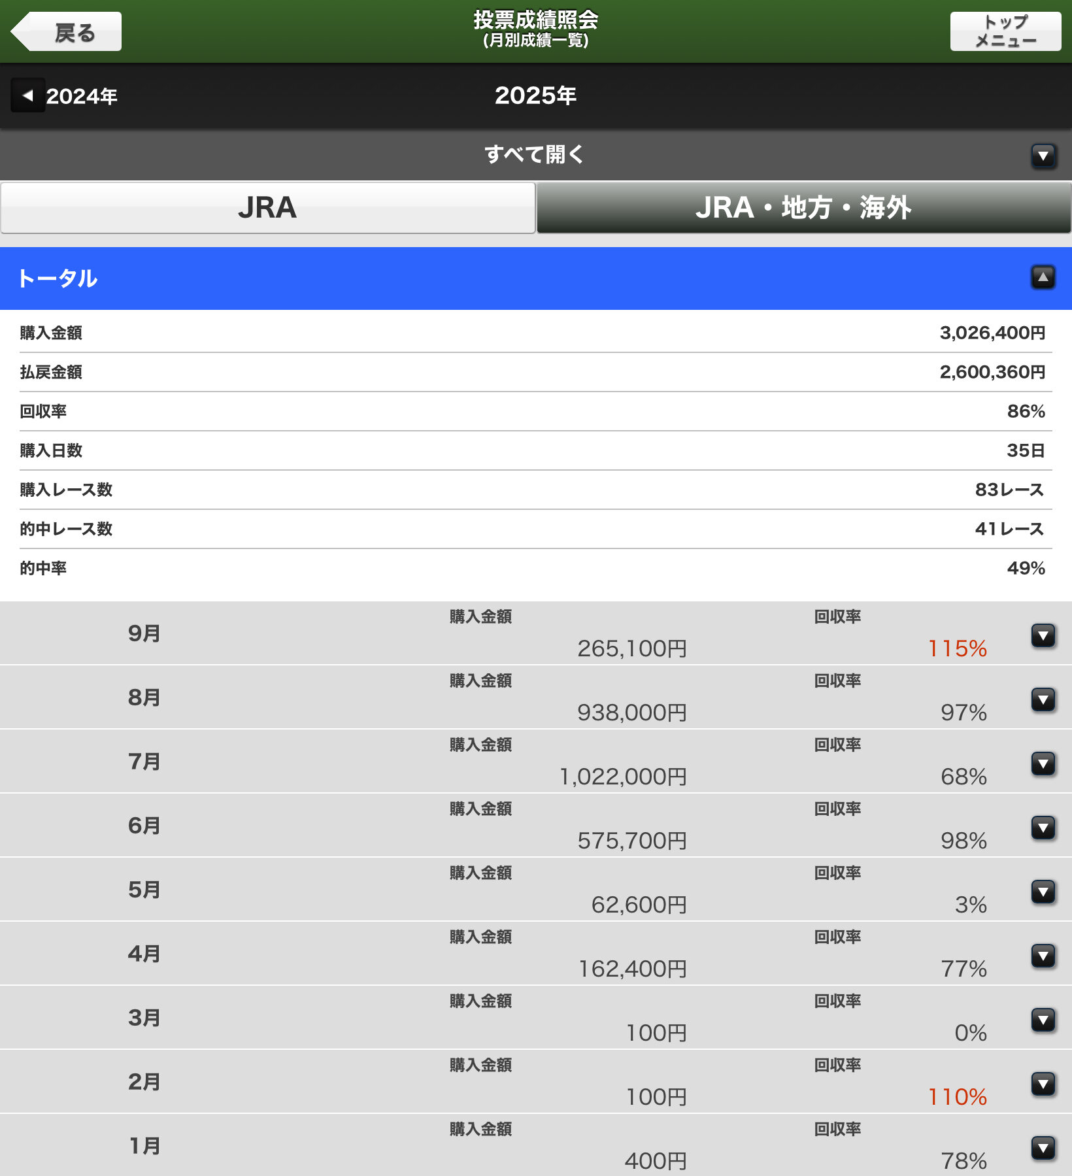Screen dimensions: 1072x1176
Task: Open 1月 row dropdown arrow
Action: 1043,1147
